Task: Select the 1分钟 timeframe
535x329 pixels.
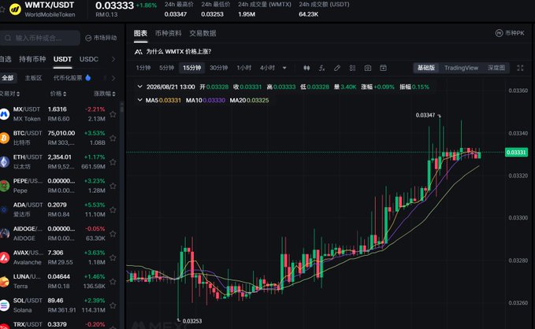Action: coord(143,68)
